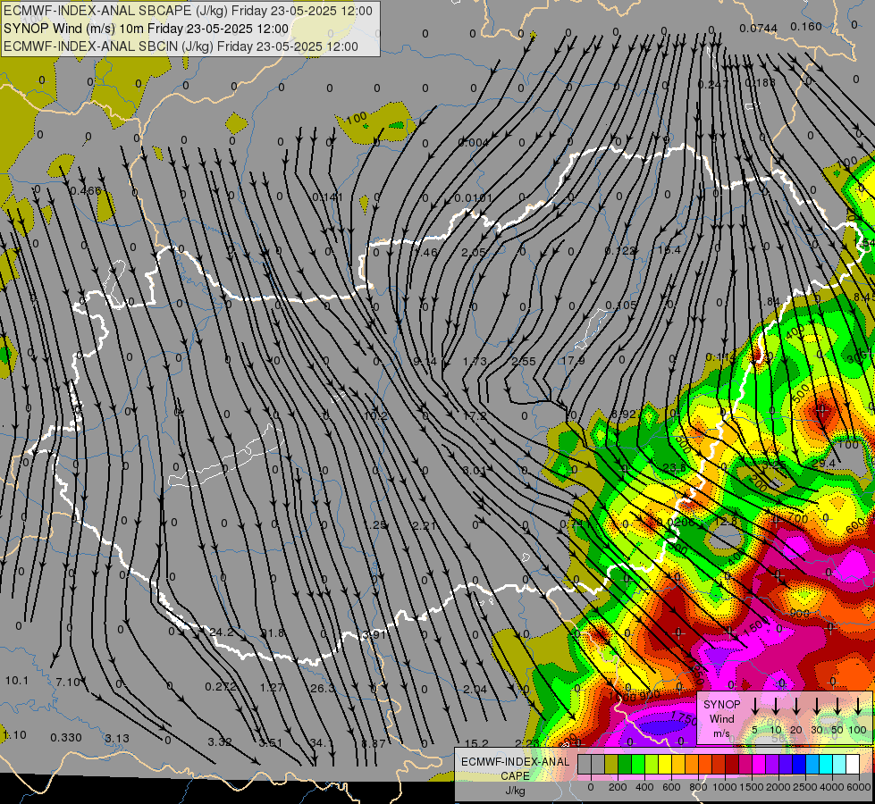Click the 0.330 value on the map

[66, 738]
